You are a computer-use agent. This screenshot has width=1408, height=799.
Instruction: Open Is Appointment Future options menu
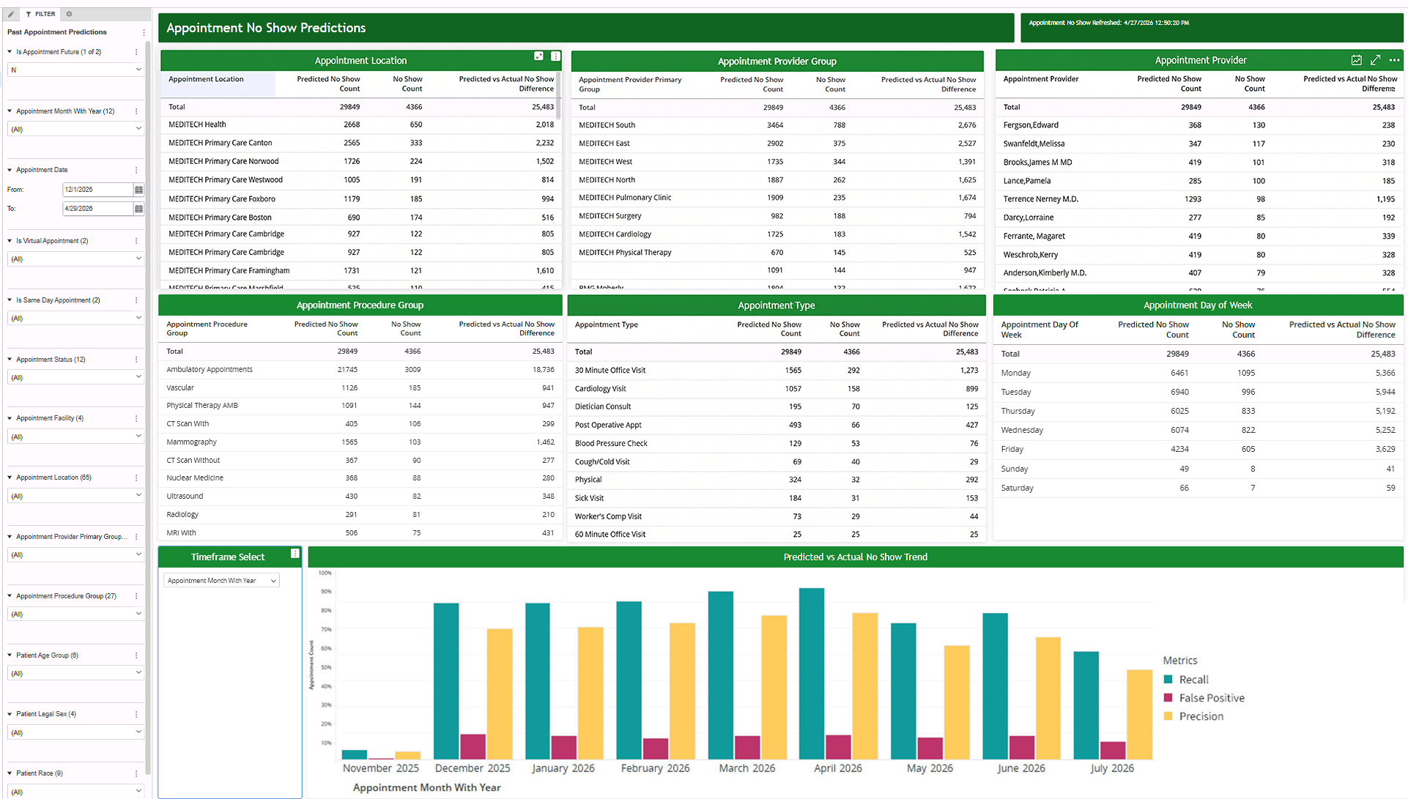point(136,52)
